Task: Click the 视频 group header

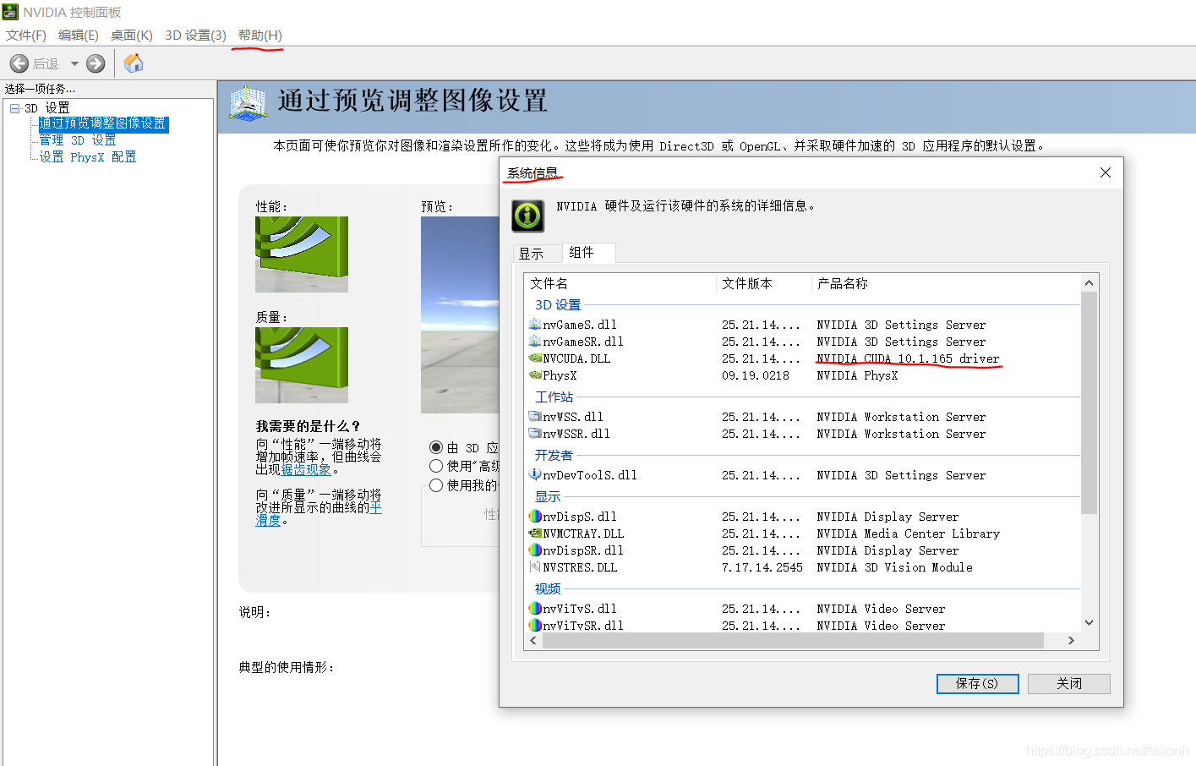Action: [548, 588]
